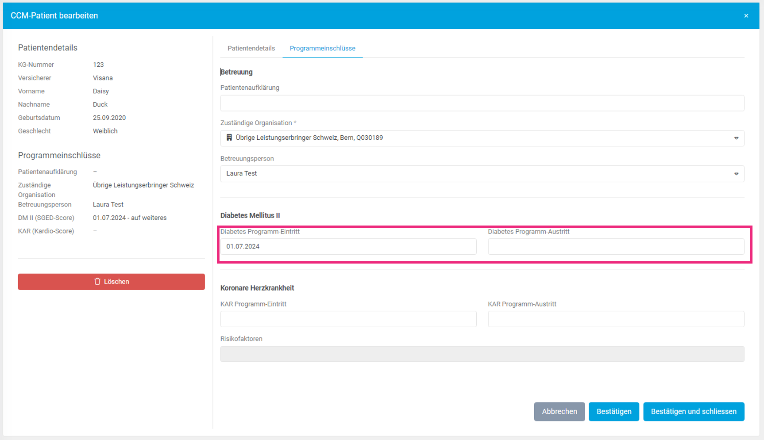Close the CCM-Patient bearbeiten dialog
764x440 pixels.
click(x=746, y=16)
